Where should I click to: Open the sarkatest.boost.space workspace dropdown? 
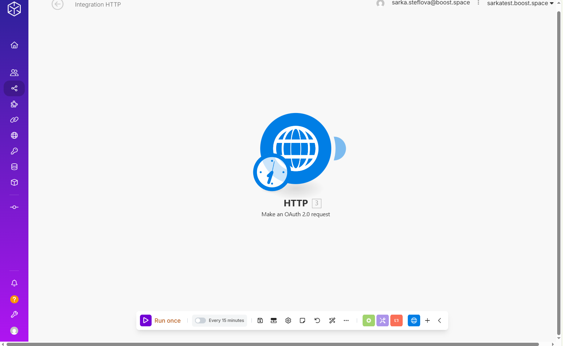(520, 3)
